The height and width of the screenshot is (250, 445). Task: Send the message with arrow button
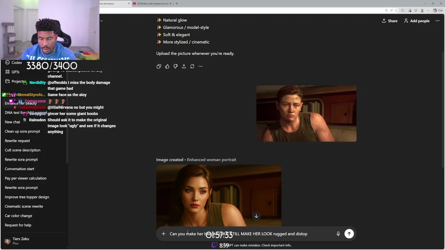(x=349, y=234)
